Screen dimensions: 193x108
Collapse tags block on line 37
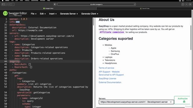[8, 42]
